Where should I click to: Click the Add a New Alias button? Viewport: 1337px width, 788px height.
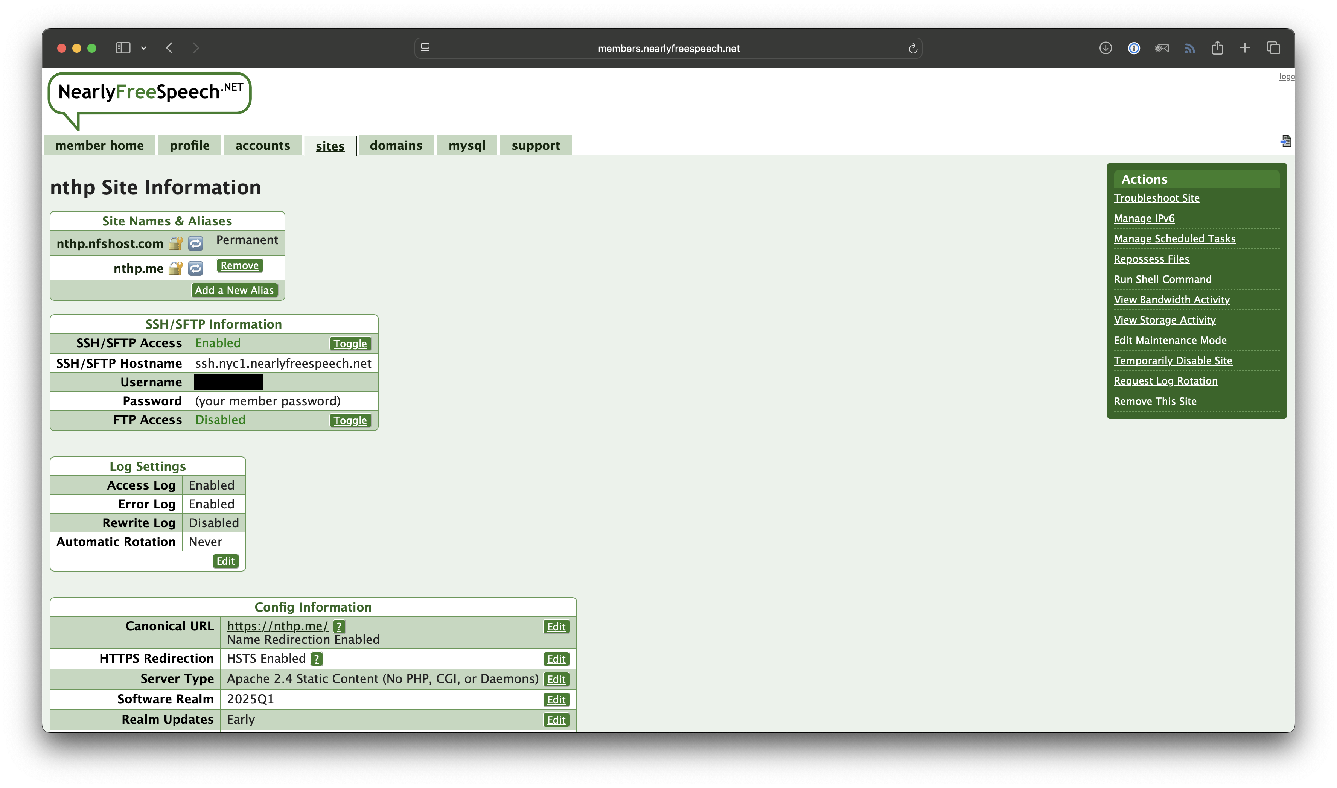point(234,291)
